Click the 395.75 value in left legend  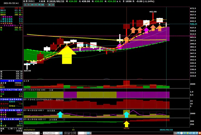click(18, 30)
